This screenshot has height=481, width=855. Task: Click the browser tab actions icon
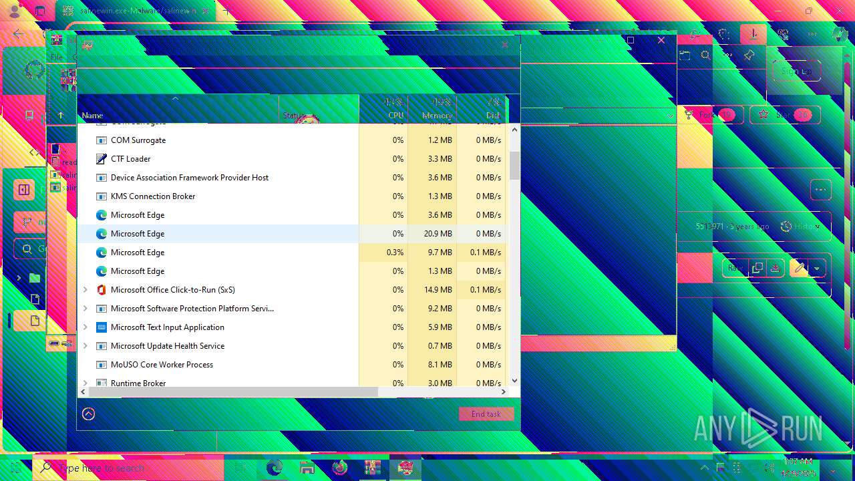pyautogui.click(x=40, y=11)
